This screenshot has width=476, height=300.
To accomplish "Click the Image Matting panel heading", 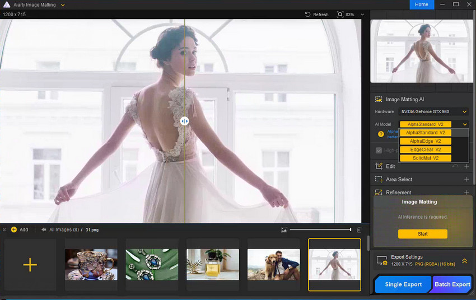I will (419, 201).
